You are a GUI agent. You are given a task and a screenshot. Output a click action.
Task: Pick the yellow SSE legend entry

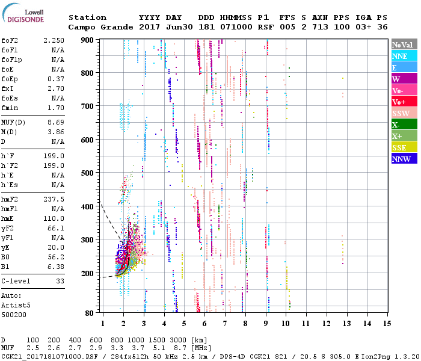pyautogui.click(x=404, y=147)
